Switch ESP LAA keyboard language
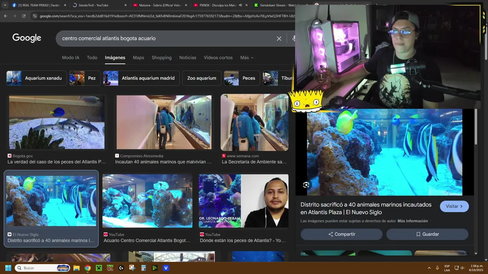This screenshot has width=488, height=274. tap(447, 268)
